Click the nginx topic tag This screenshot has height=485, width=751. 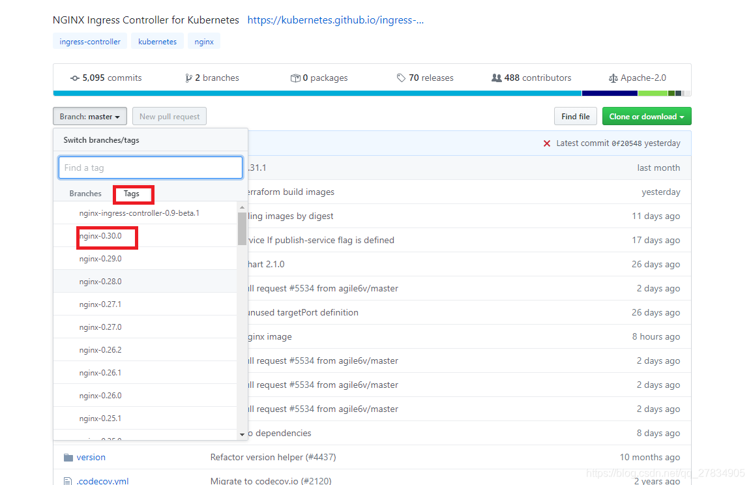click(x=204, y=42)
